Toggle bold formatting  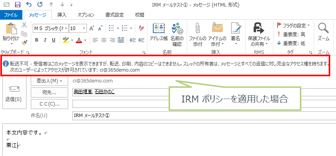click(37, 40)
